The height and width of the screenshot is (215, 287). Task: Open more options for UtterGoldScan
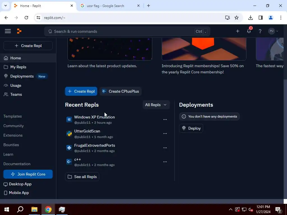(x=165, y=134)
